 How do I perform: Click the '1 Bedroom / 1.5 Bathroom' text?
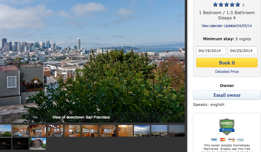click(x=227, y=13)
